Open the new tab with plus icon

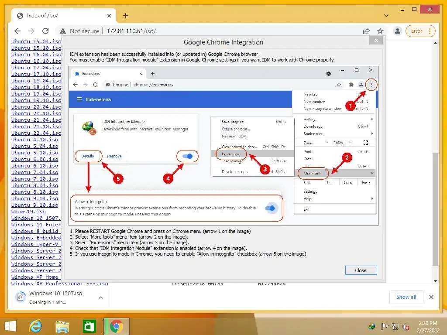126,16
